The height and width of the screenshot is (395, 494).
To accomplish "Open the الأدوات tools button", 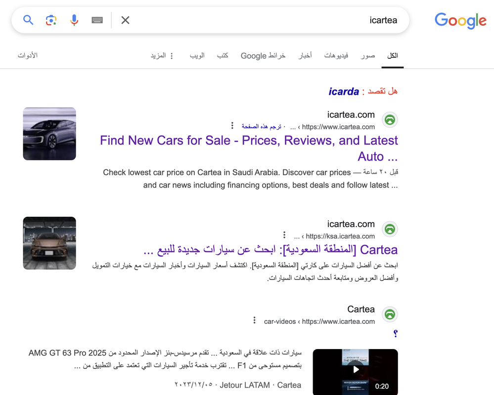I will point(27,56).
